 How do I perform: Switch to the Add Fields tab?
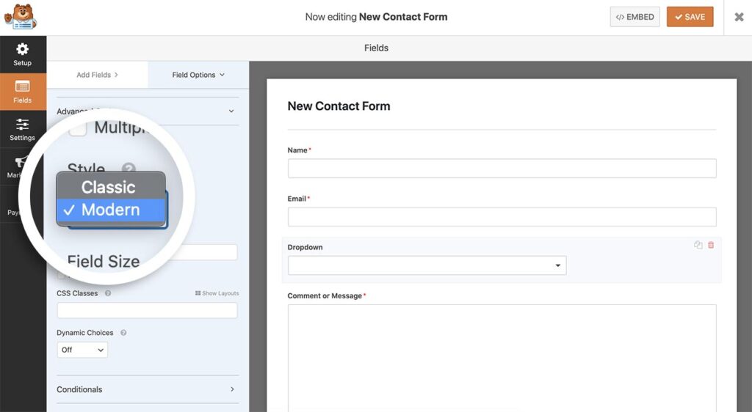pos(98,75)
